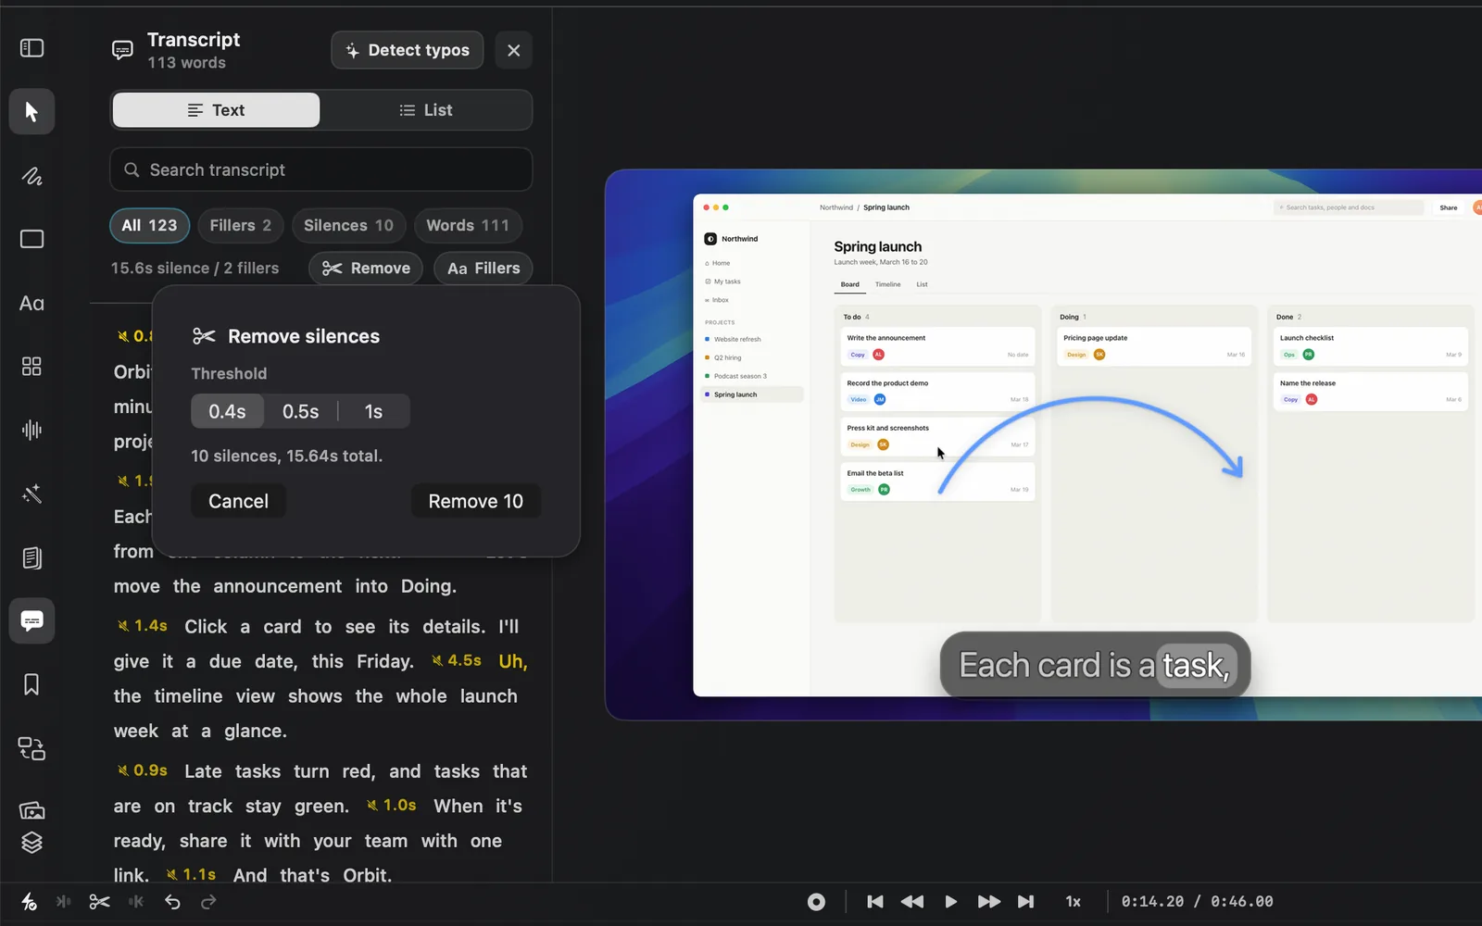Image resolution: width=1482 pixels, height=926 pixels.
Task: Change the 1x playback speed
Action: click(1073, 902)
